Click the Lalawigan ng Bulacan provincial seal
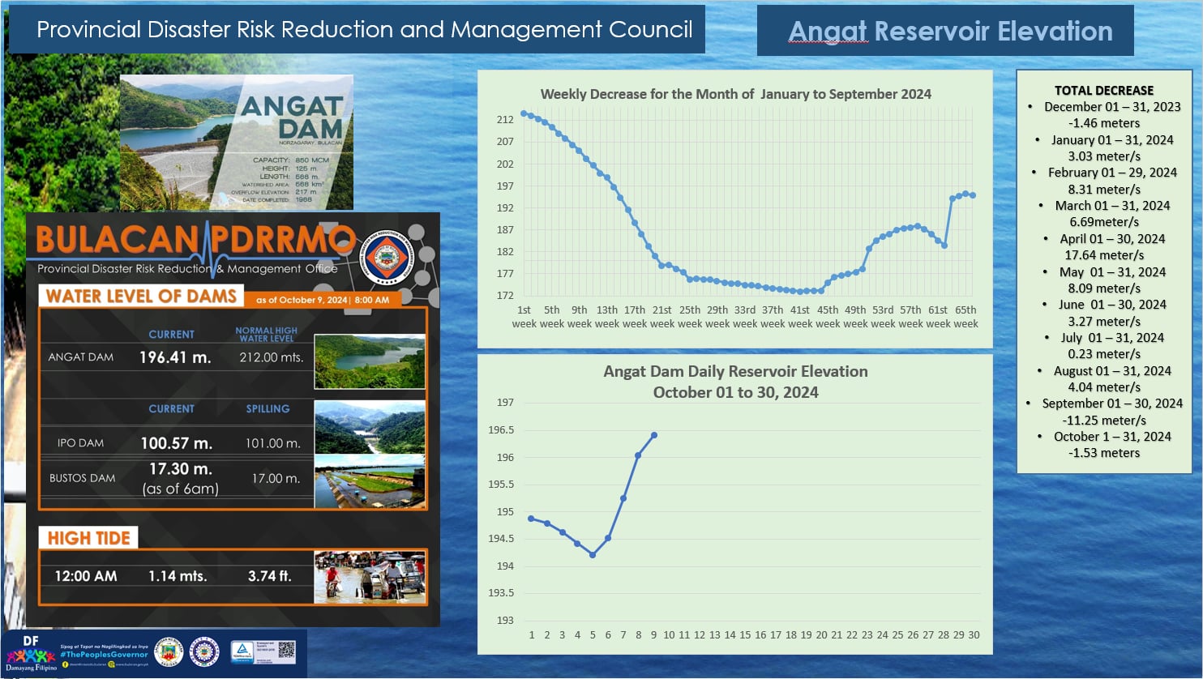Viewport: 1203px width, 679px height. tap(169, 652)
